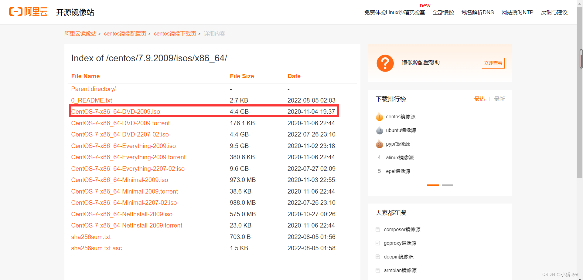Click the bronze rank 3 medal icon
The image size is (583, 280).
click(379, 144)
